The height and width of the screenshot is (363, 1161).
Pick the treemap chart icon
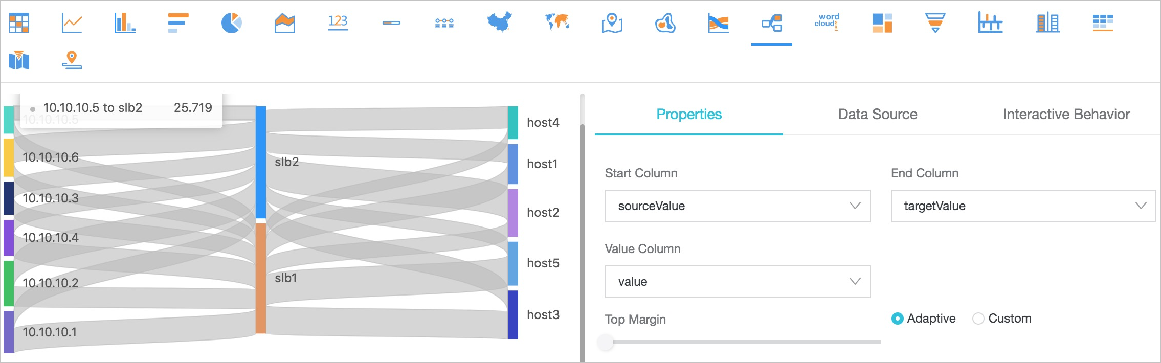(x=882, y=23)
